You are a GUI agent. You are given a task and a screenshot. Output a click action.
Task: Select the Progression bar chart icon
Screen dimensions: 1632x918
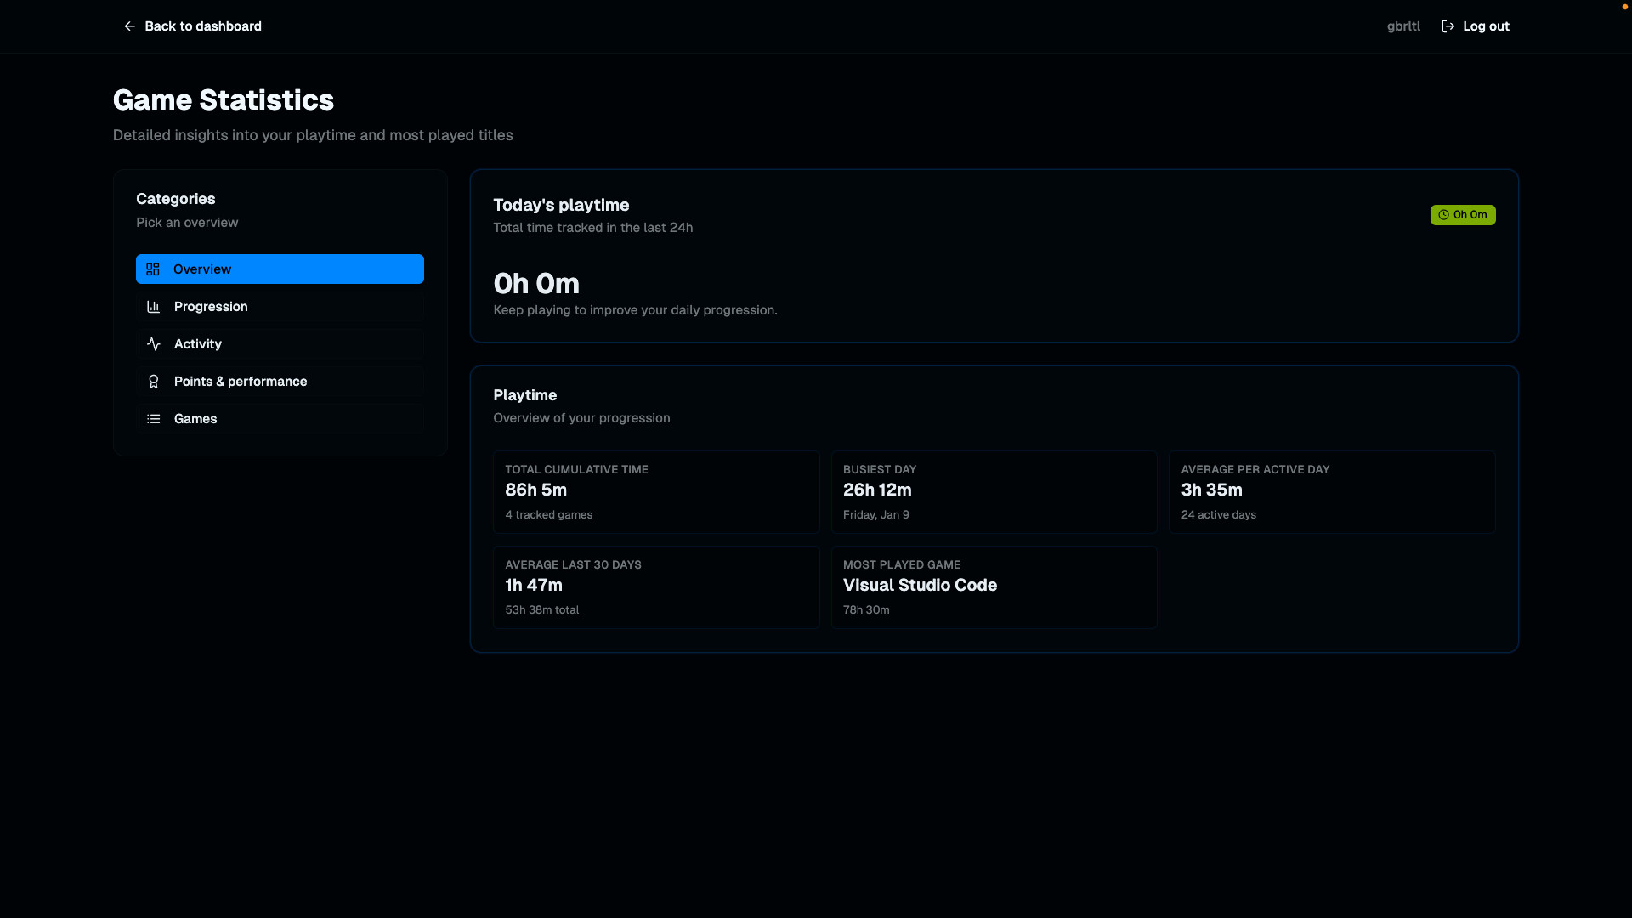click(153, 307)
